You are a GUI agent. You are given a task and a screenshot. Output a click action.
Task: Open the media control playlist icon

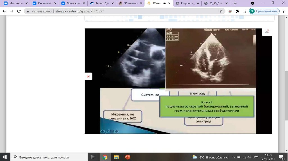coord(244,11)
